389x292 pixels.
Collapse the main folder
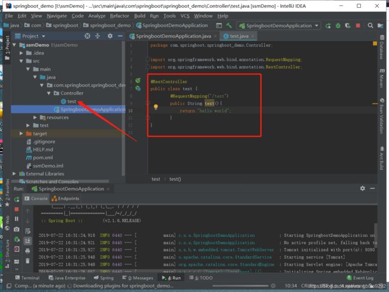[x=28, y=69]
